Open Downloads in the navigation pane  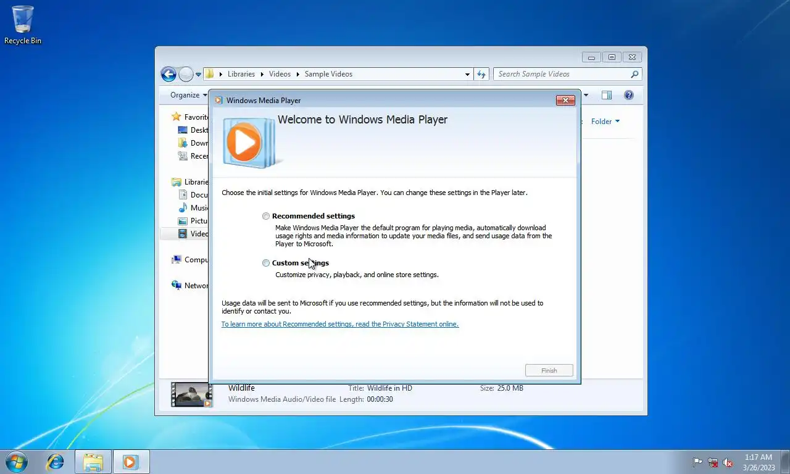(x=194, y=143)
